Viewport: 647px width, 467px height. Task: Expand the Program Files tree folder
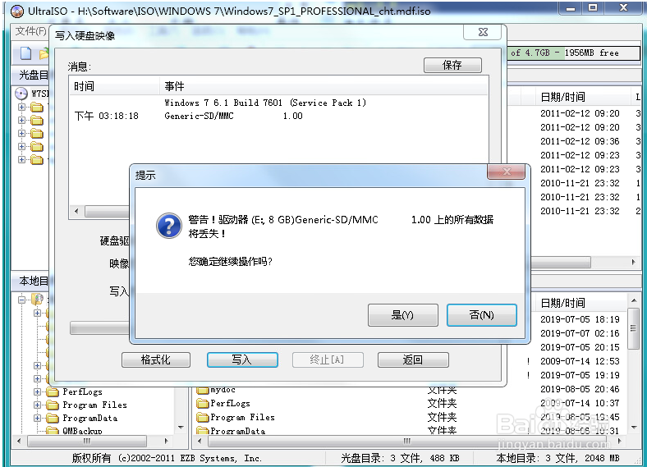[x=37, y=405]
